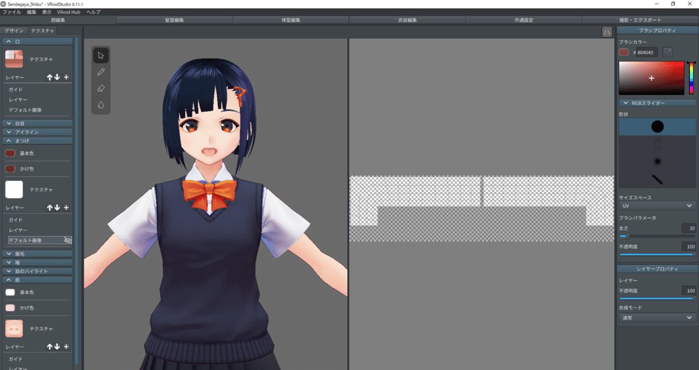This screenshot has height=370, width=699.
Task: Switch to the 髪型編集 tab
Action: 174,20
